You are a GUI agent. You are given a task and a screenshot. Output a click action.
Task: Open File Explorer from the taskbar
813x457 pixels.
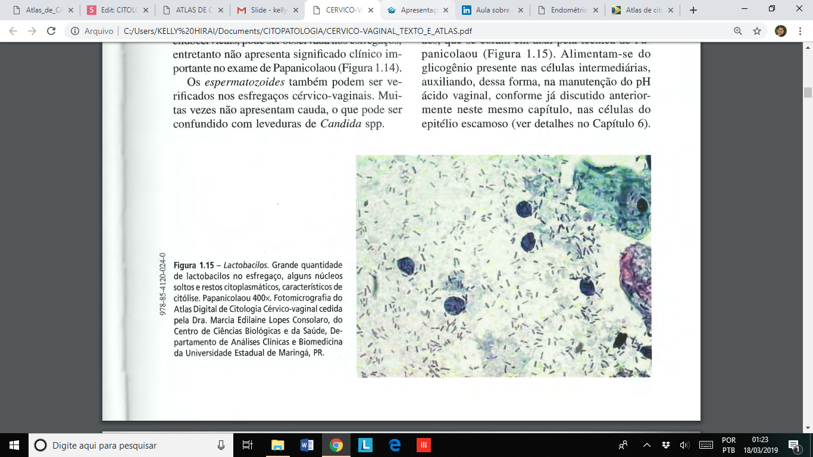point(277,445)
